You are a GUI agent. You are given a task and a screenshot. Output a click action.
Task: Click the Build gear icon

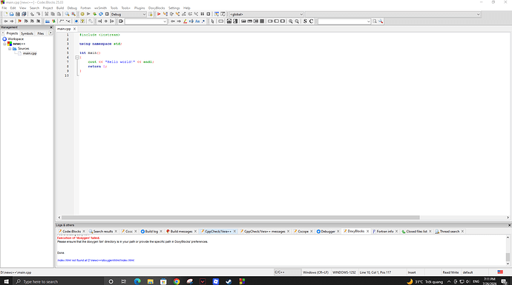click(x=82, y=14)
